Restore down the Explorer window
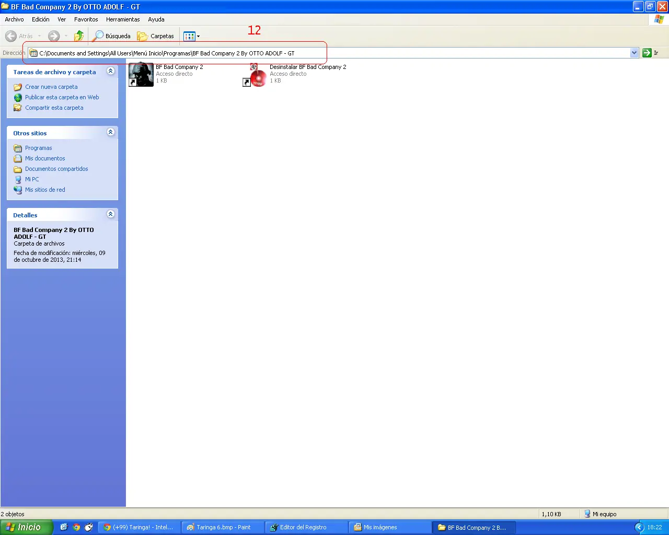 pos(650,7)
